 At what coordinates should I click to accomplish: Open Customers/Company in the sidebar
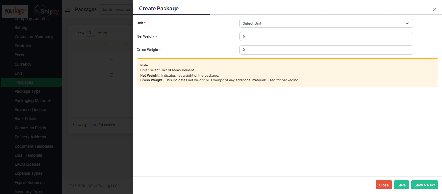[x=34, y=37]
